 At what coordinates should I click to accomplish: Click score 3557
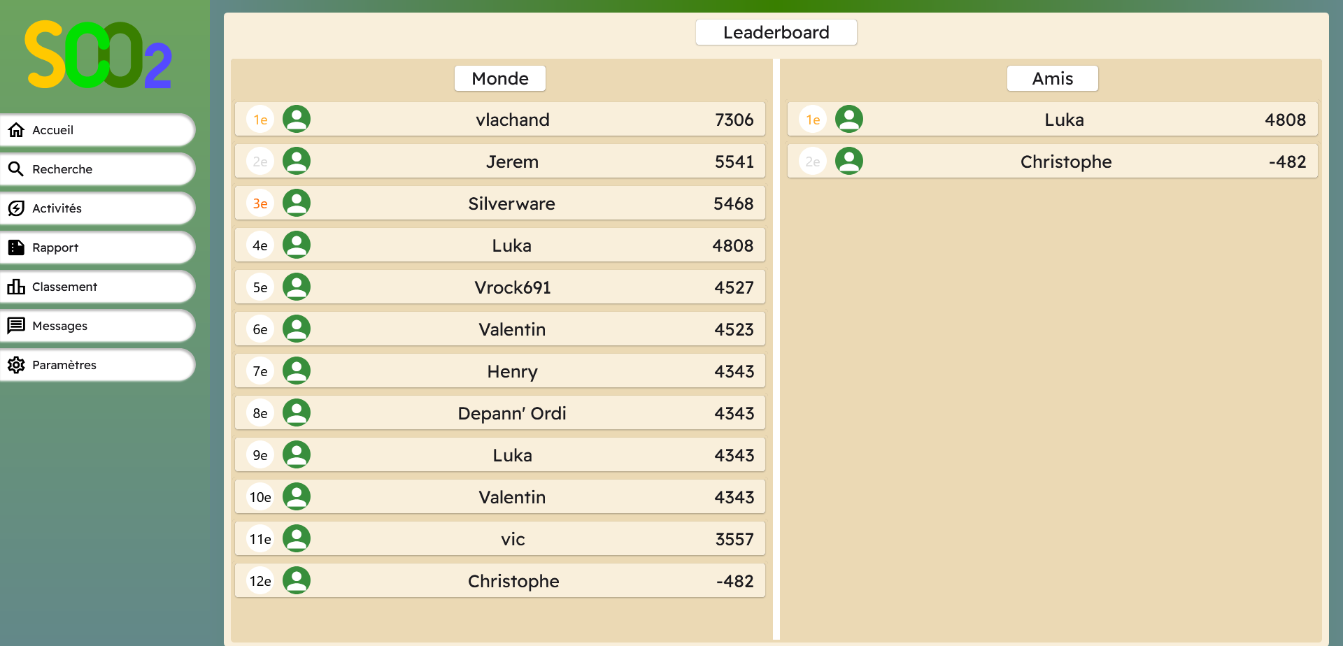734,539
